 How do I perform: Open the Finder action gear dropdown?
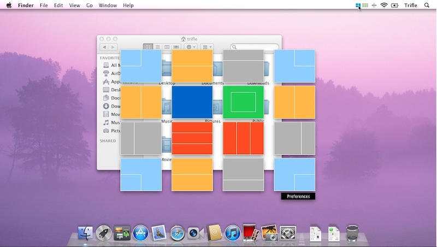(x=191, y=47)
